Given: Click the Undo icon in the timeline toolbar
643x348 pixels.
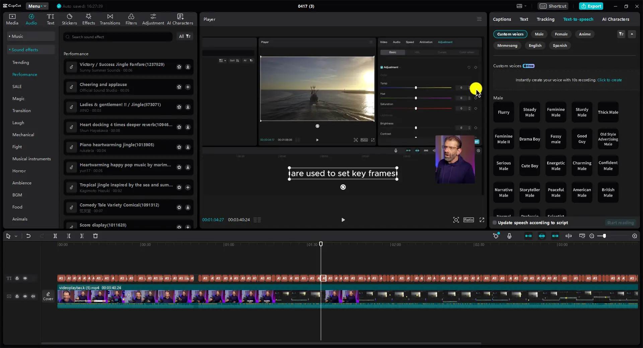Looking at the screenshot, I should [x=28, y=236].
